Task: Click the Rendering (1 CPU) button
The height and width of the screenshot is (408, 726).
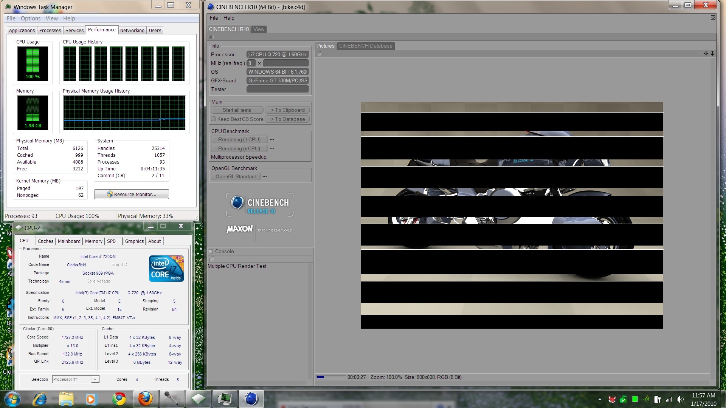Action: coord(239,139)
